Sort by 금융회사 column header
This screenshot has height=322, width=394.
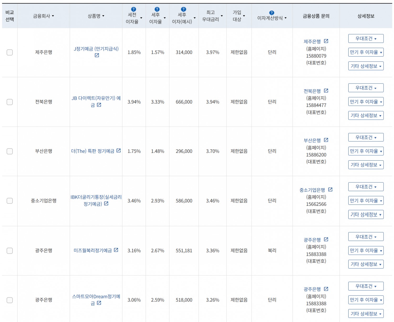pyautogui.click(x=44, y=16)
